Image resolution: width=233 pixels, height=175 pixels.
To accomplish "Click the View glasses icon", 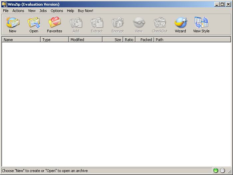I will click(139, 22).
